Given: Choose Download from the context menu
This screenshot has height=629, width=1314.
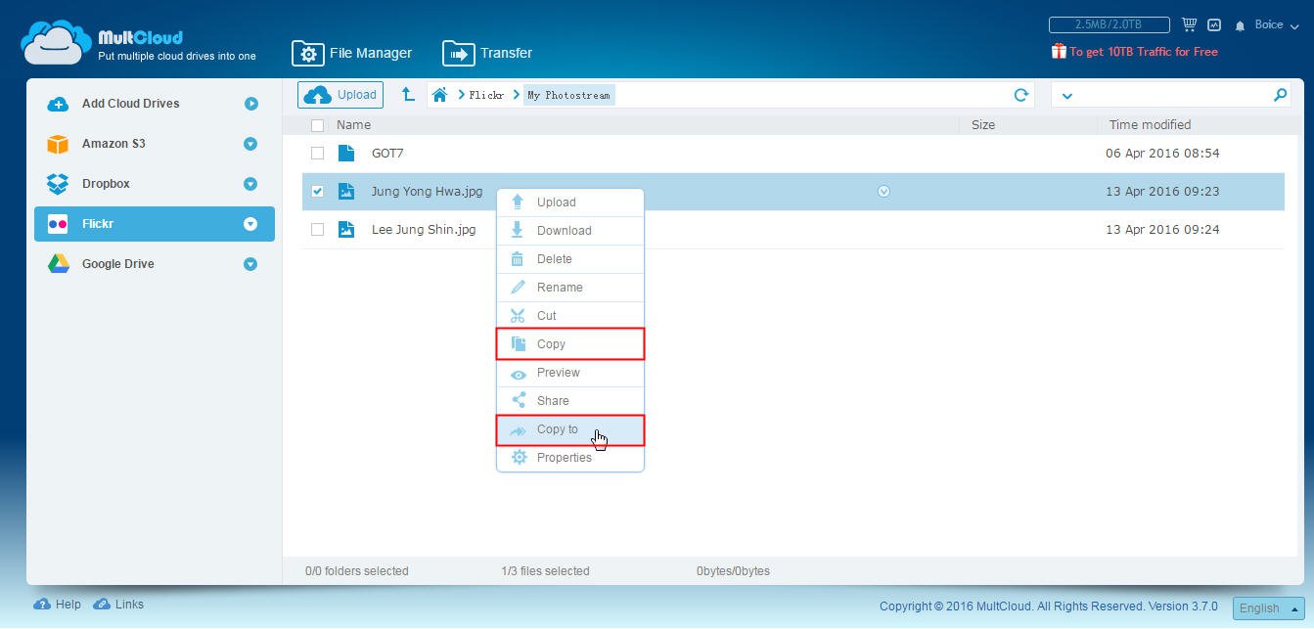Looking at the screenshot, I should pos(570,231).
